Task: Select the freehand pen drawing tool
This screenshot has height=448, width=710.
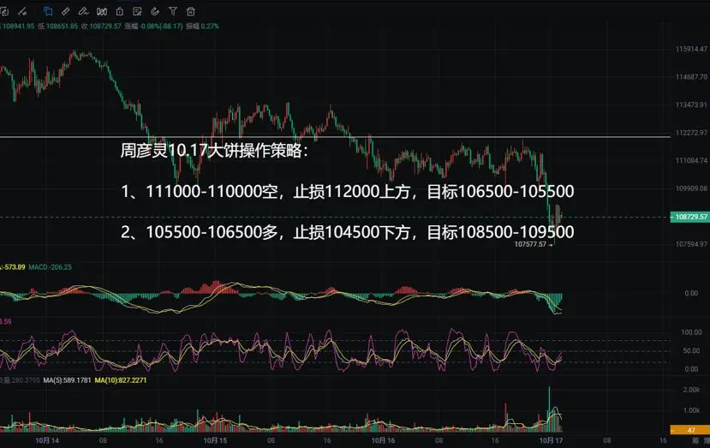Action: click(x=83, y=11)
